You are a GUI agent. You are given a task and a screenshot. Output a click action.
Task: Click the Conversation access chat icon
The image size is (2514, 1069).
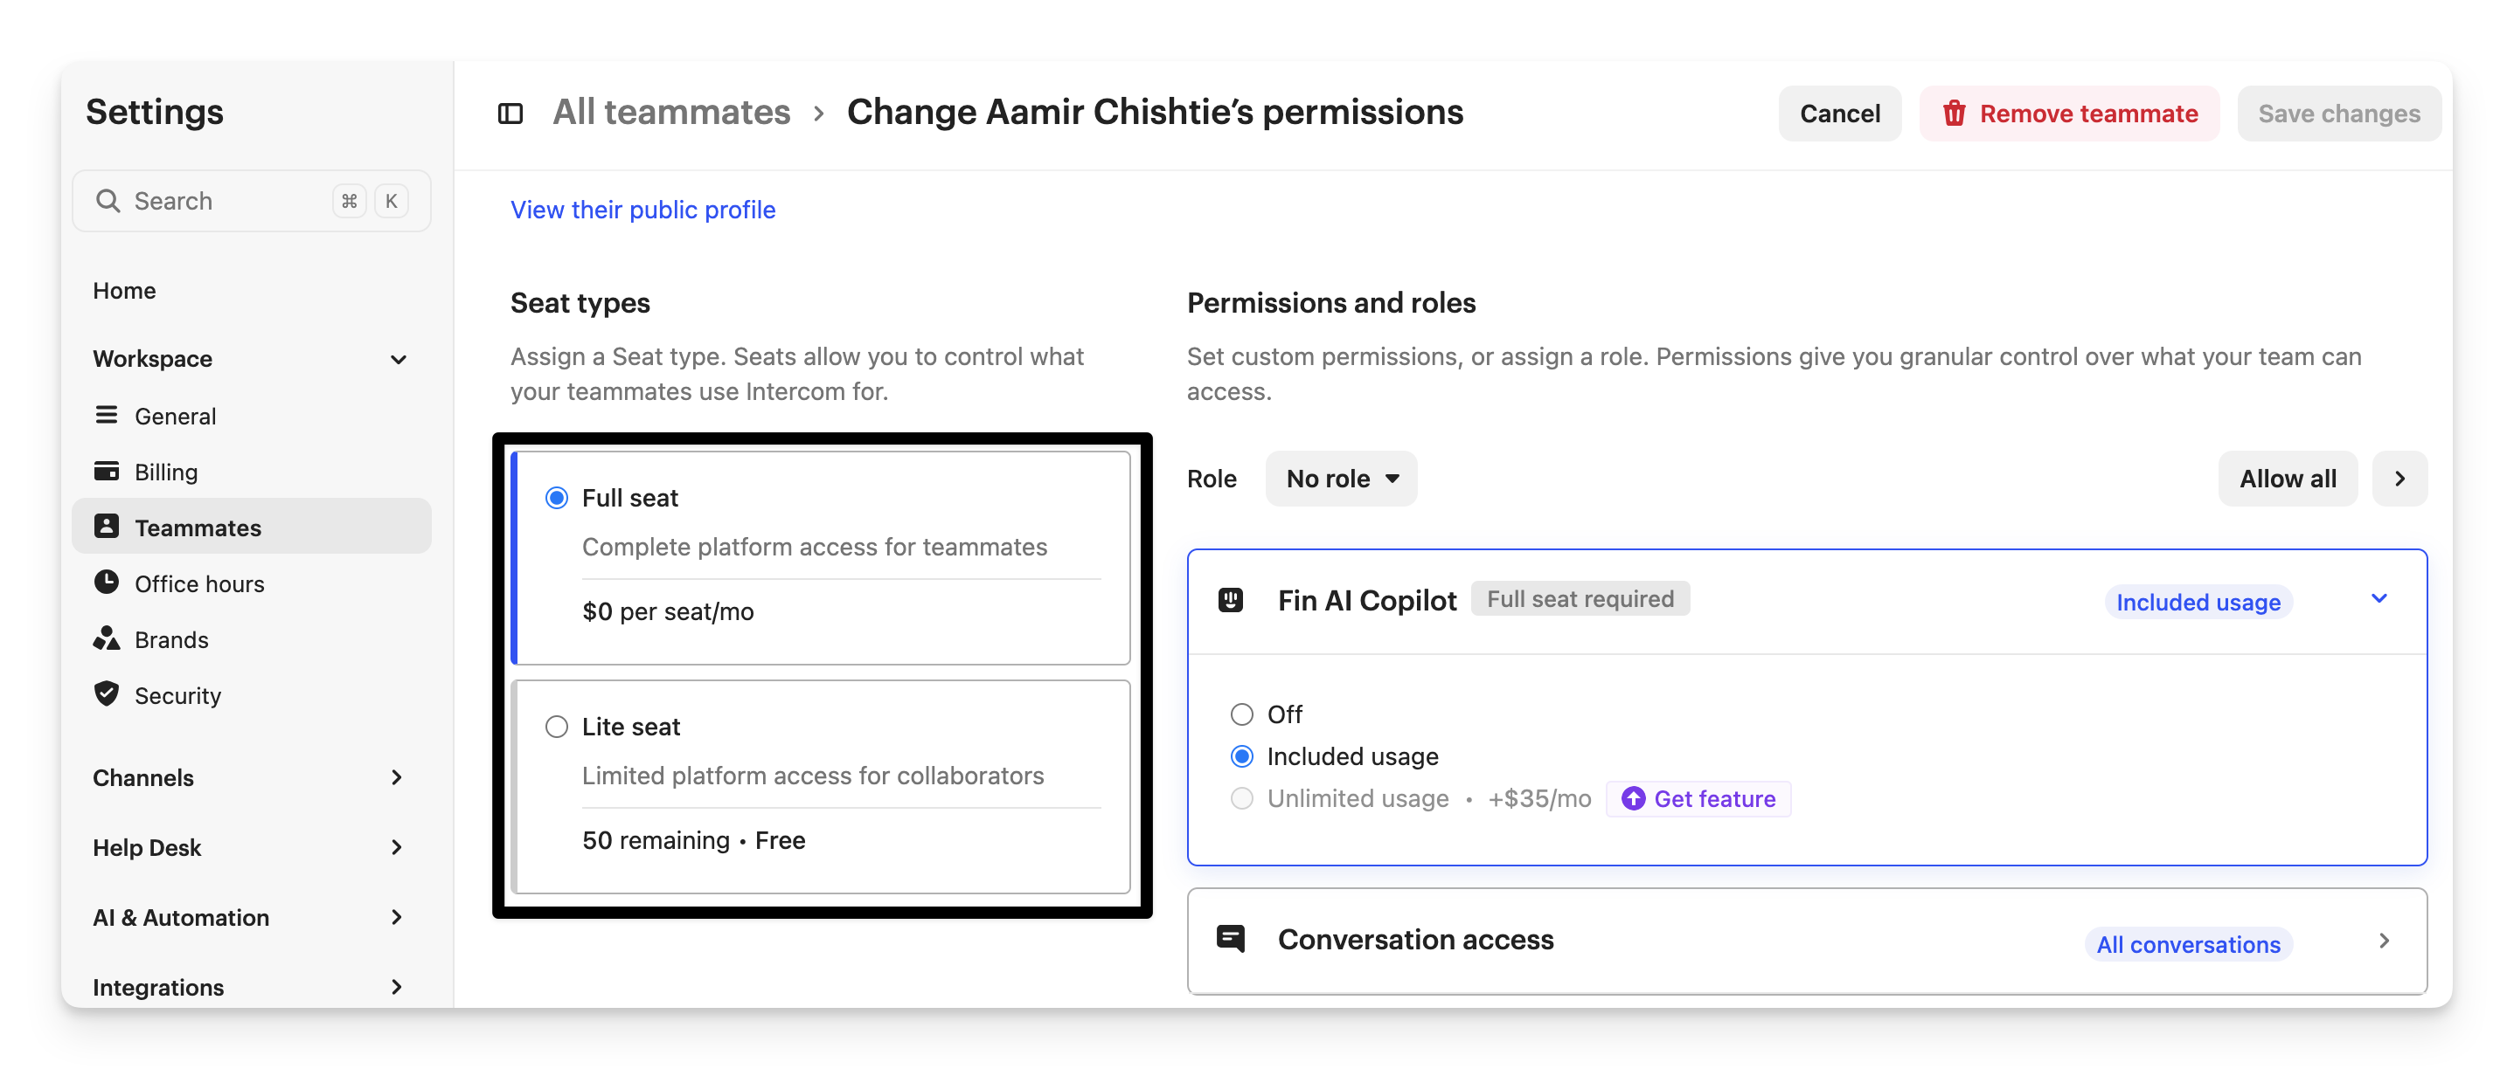[1231, 939]
